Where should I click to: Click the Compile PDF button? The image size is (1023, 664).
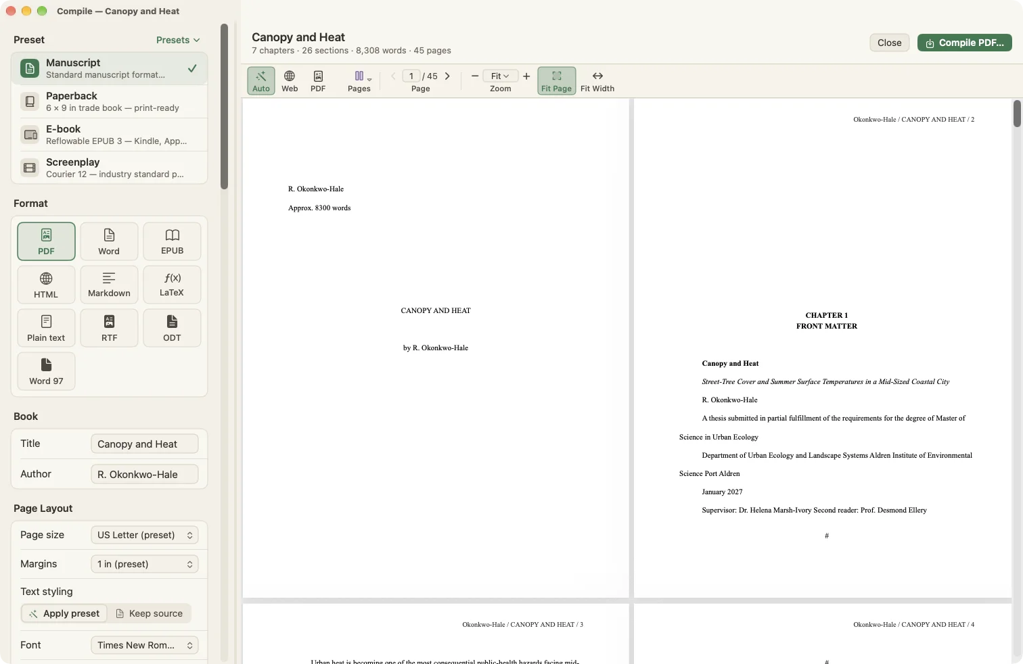tap(965, 43)
